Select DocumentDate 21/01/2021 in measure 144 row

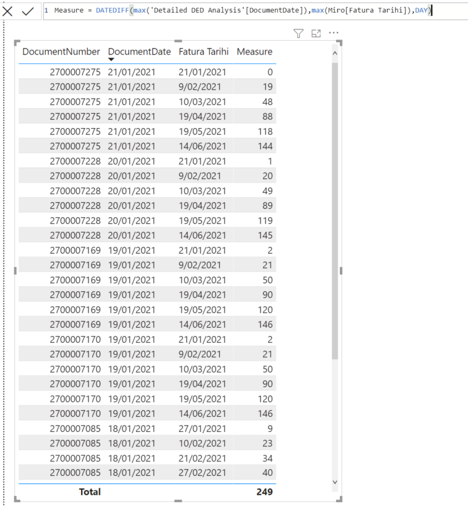(131, 146)
